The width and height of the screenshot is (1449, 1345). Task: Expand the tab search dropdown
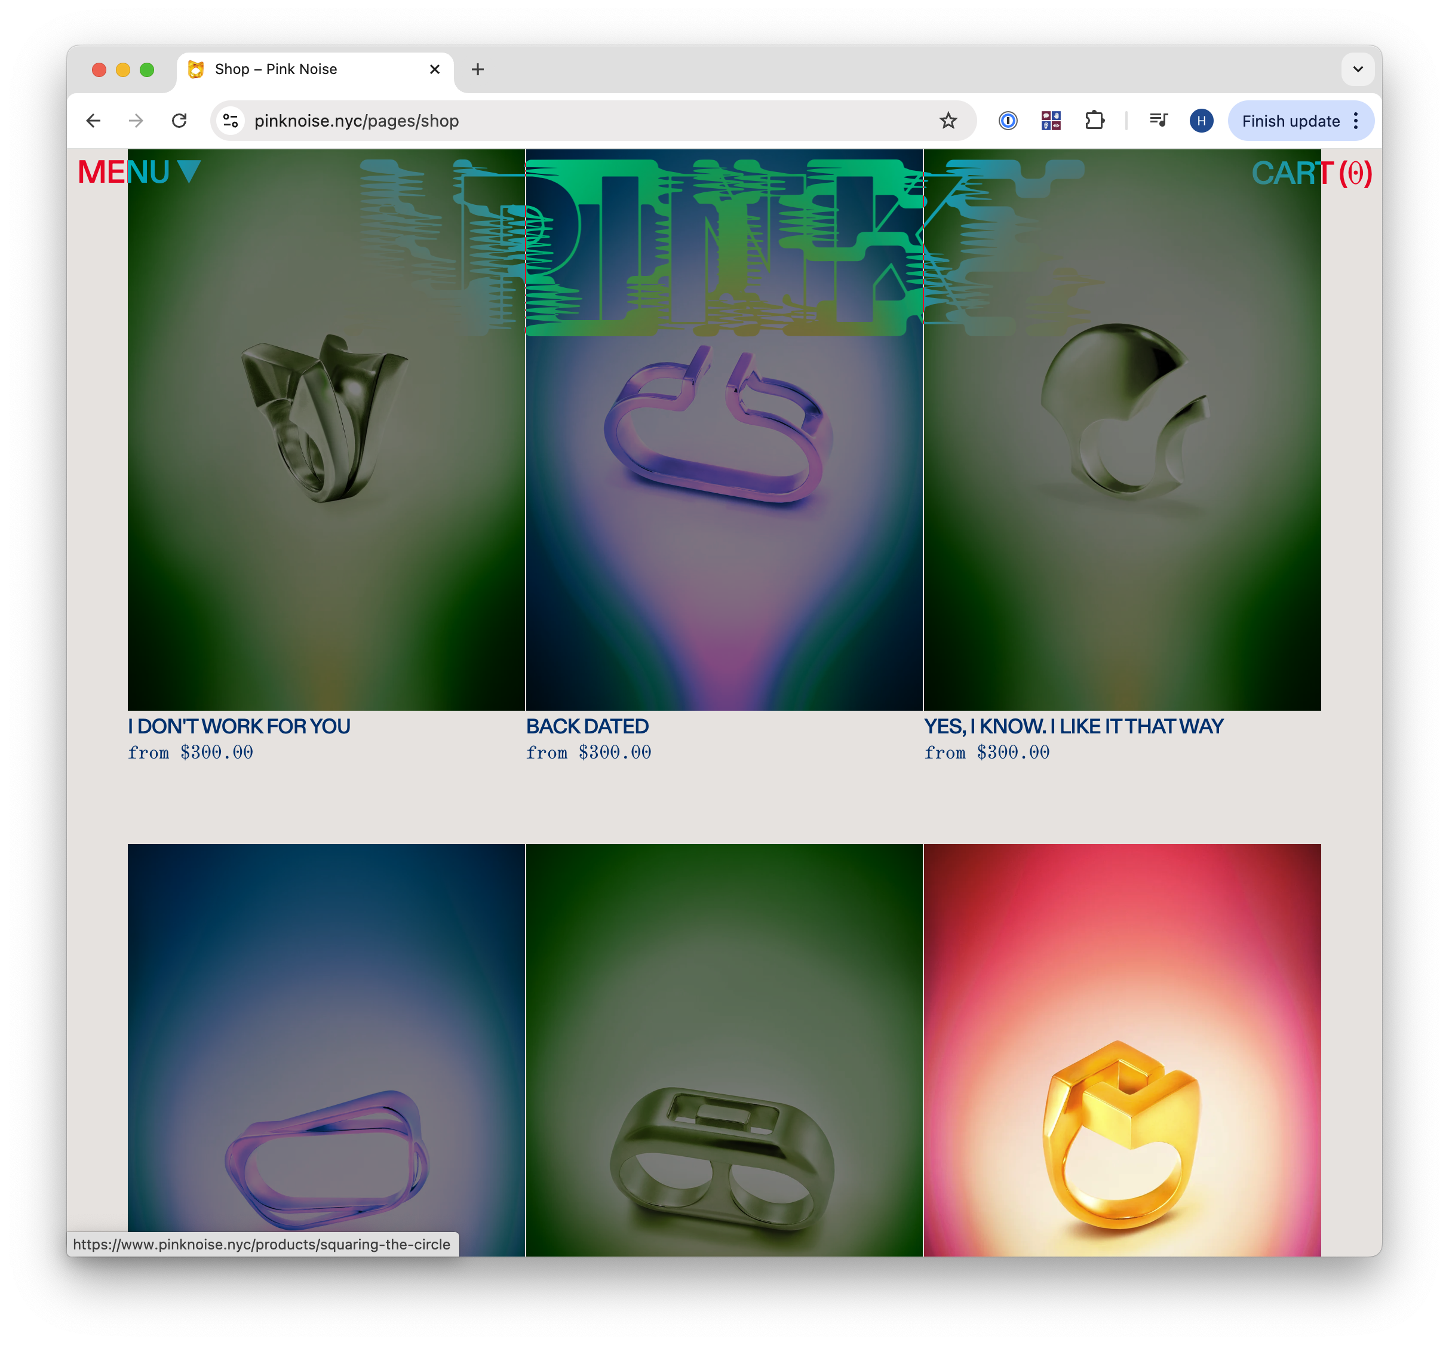1357,69
